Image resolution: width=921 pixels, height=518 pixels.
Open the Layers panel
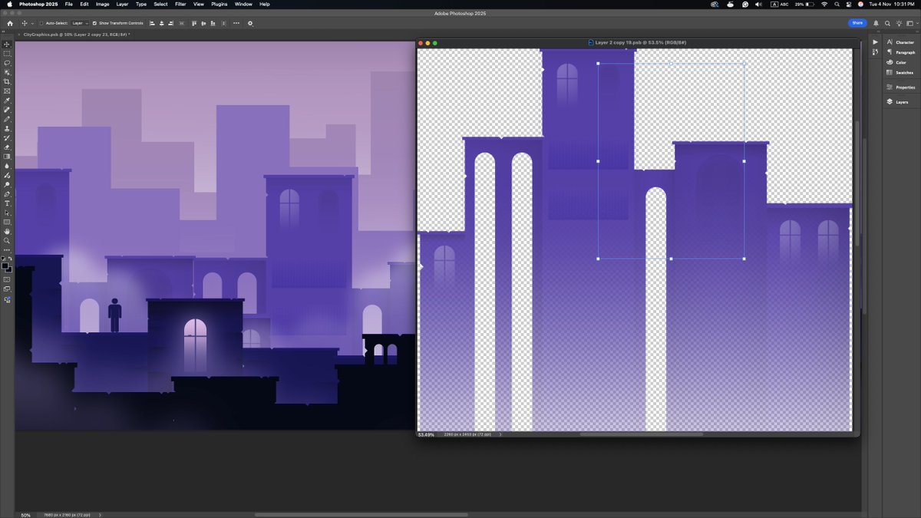pyautogui.click(x=897, y=102)
